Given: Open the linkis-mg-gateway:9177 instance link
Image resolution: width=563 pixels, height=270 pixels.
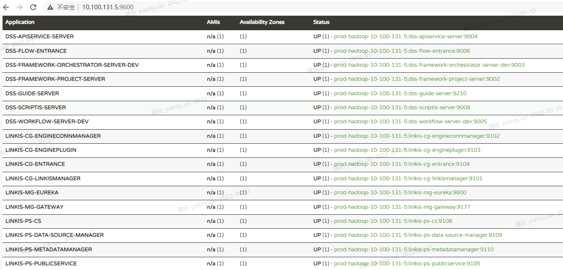Looking at the screenshot, I should coord(402,207).
